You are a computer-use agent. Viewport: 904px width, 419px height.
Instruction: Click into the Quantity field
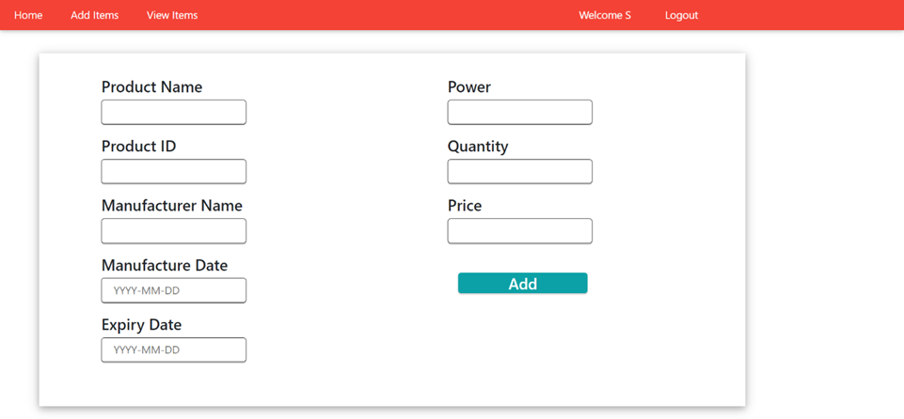tap(519, 171)
